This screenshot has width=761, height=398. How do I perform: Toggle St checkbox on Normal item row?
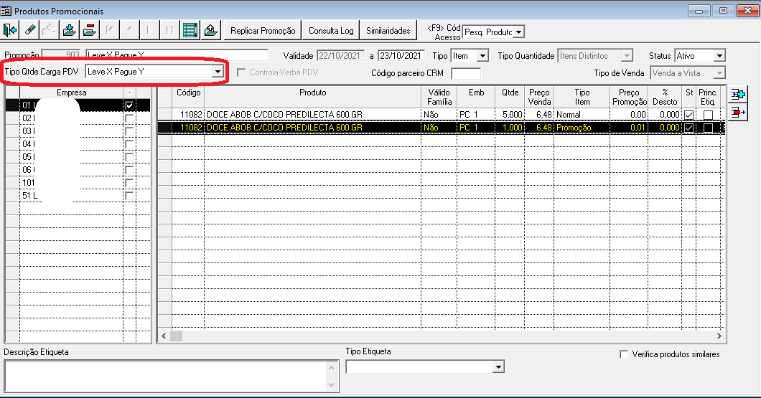click(688, 115)
